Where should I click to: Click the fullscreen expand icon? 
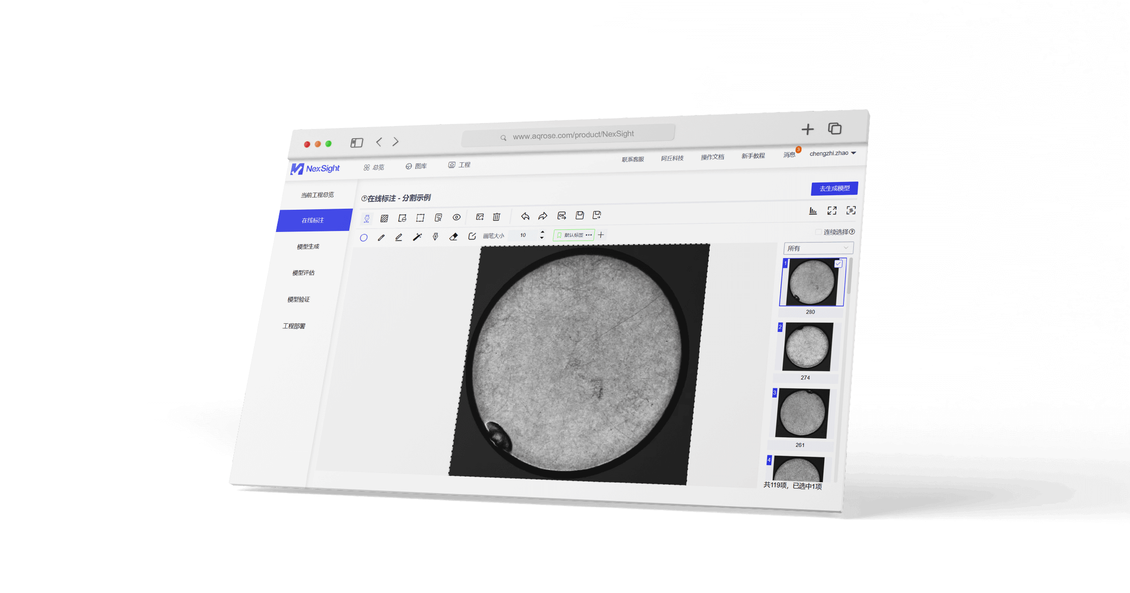coord(832,210)
